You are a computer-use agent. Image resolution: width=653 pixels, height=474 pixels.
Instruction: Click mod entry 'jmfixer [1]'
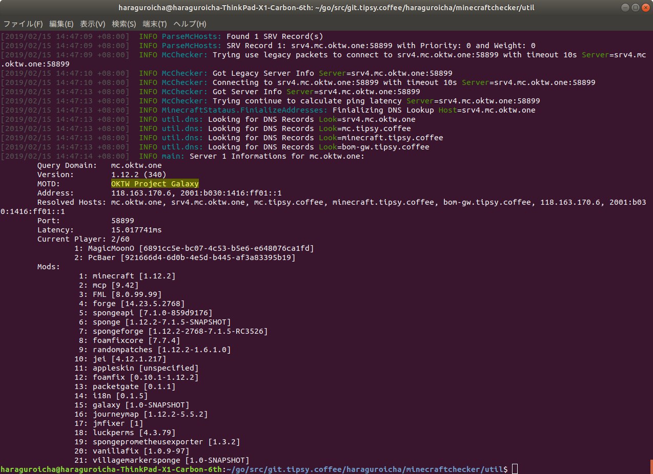(x=109, y=423)
